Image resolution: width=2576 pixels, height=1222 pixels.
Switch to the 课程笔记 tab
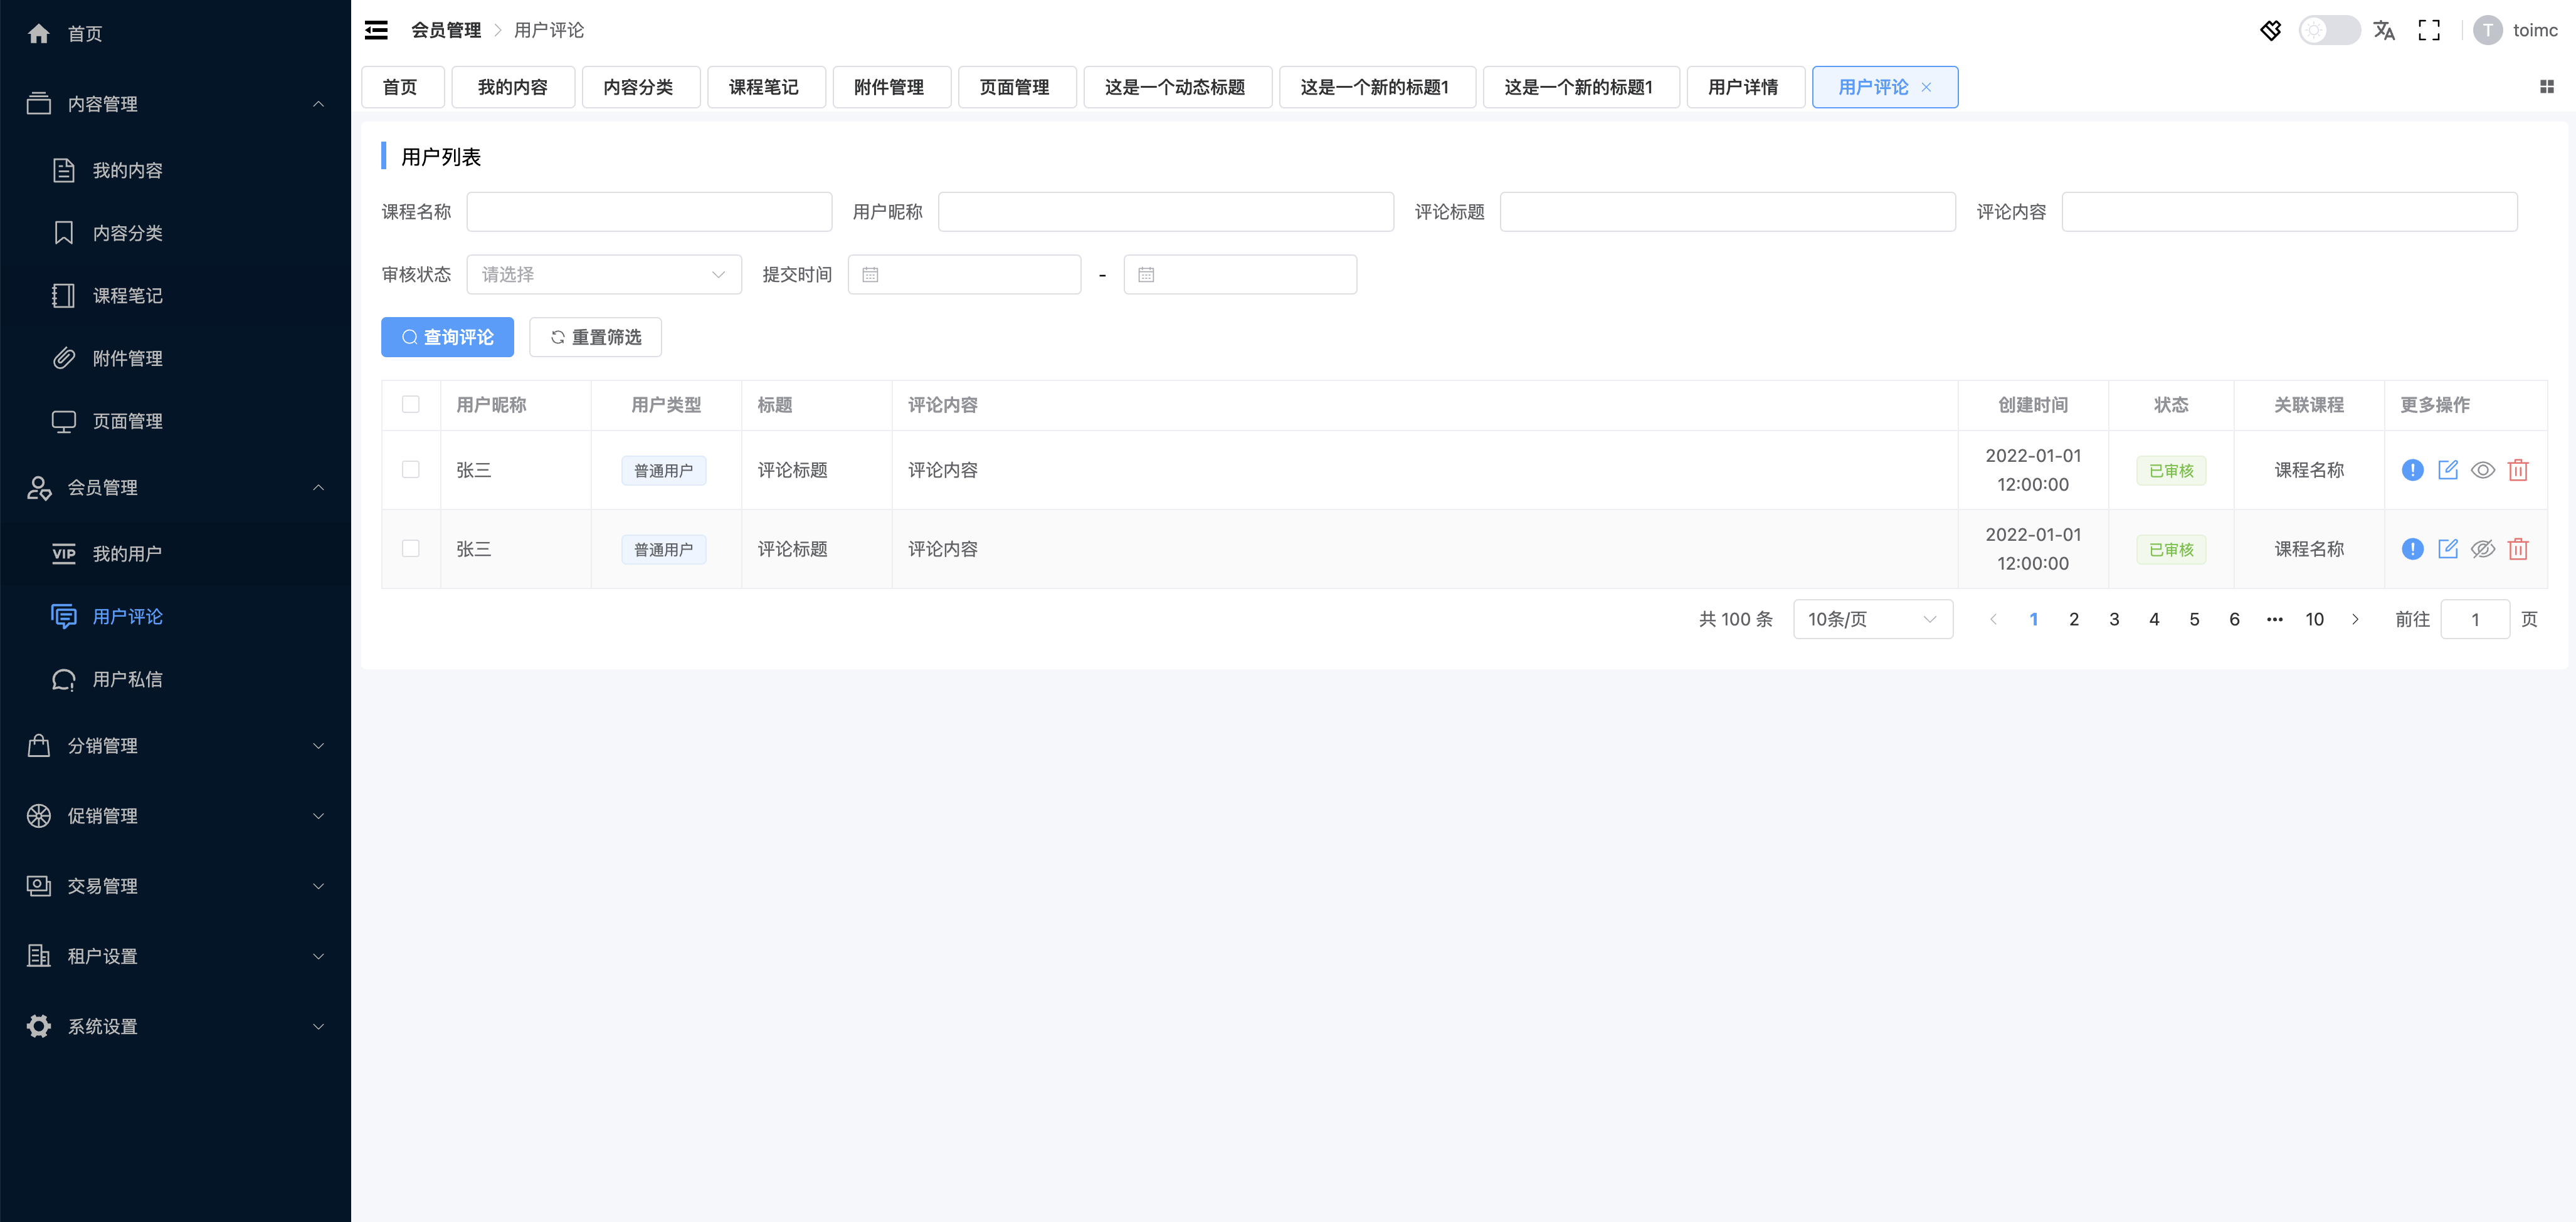(764, 87)
